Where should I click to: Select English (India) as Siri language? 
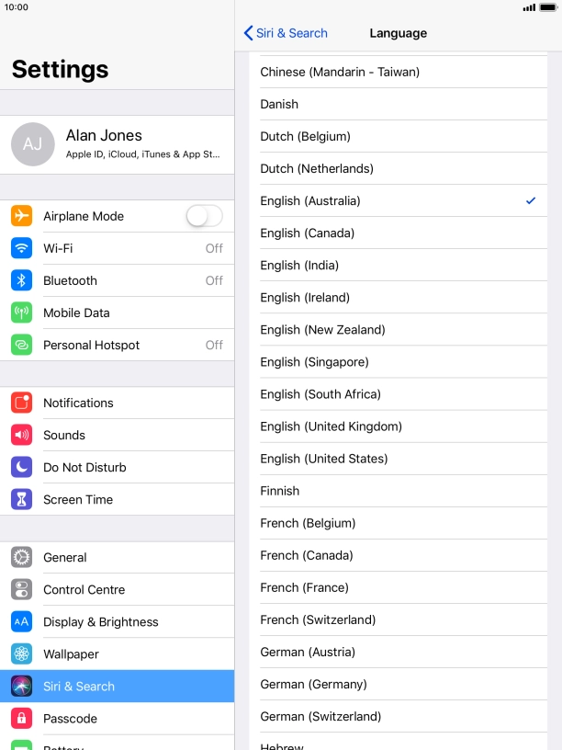[399, 265]
